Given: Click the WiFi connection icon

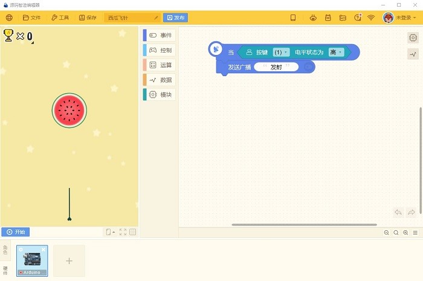Looking at the screenshot, I should click(371, 18).
